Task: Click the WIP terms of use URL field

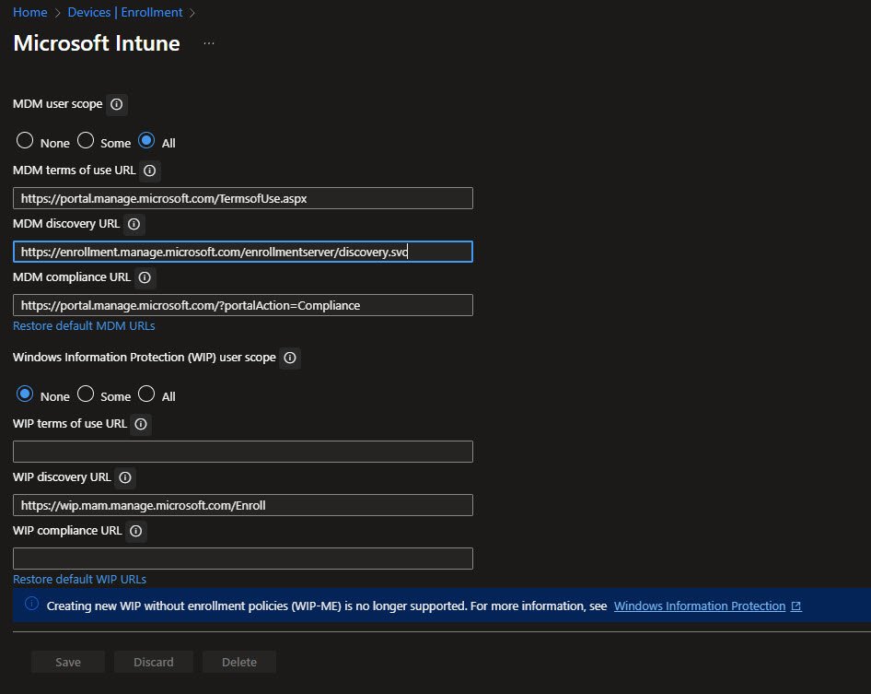Action: pos(243,452)
